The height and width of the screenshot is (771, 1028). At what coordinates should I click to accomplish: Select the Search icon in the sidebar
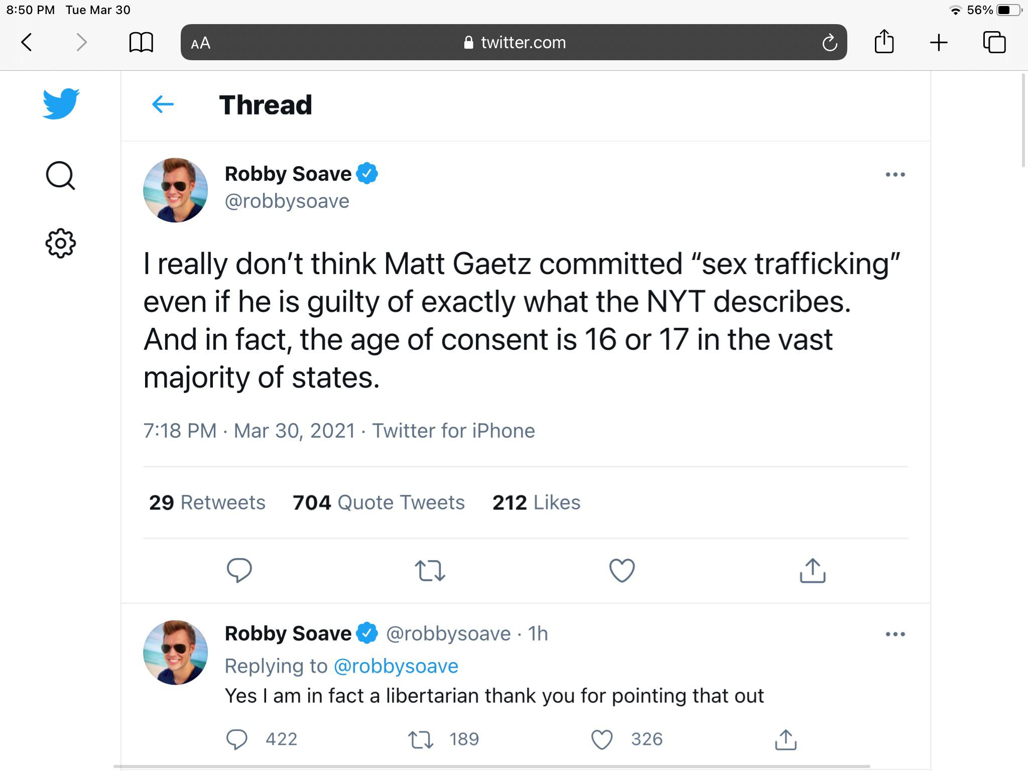click(x=60, y=175)
